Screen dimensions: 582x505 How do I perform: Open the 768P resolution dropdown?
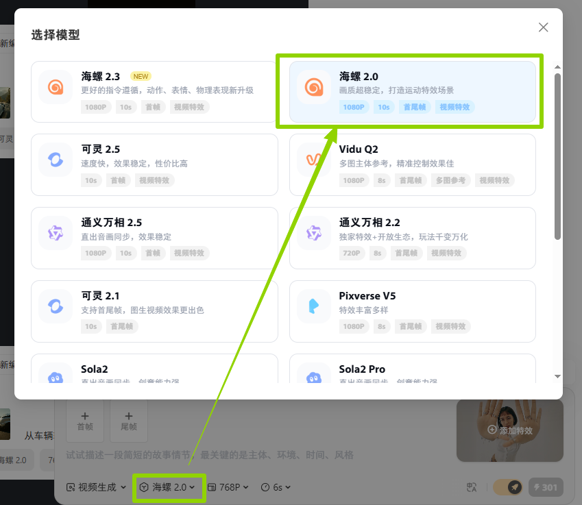point(230,487)
